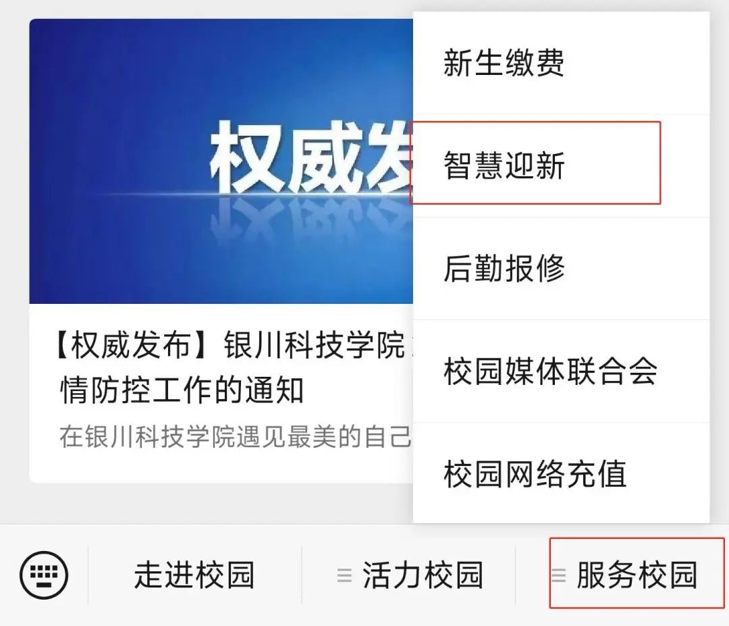
Task: Switch to keyboard input icon
Action: [x=44, y=575]
